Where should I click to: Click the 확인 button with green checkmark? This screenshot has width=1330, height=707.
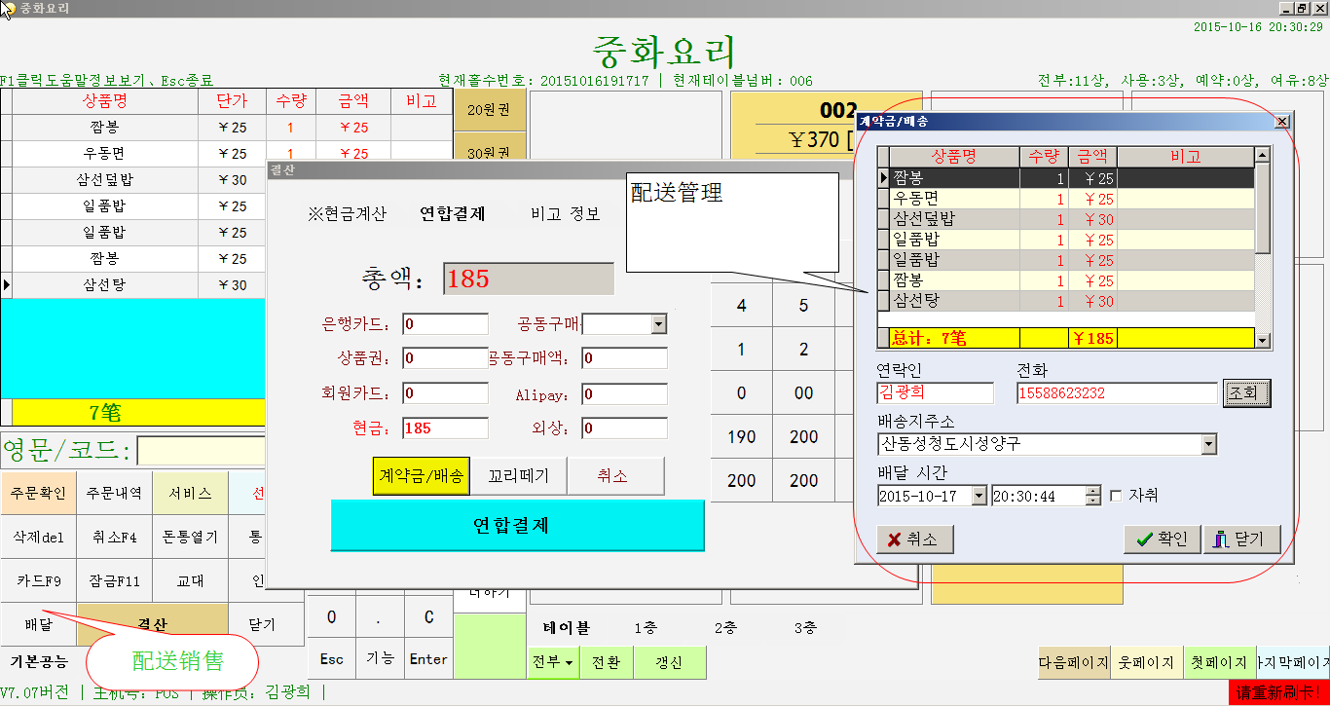coord(1162,540)
